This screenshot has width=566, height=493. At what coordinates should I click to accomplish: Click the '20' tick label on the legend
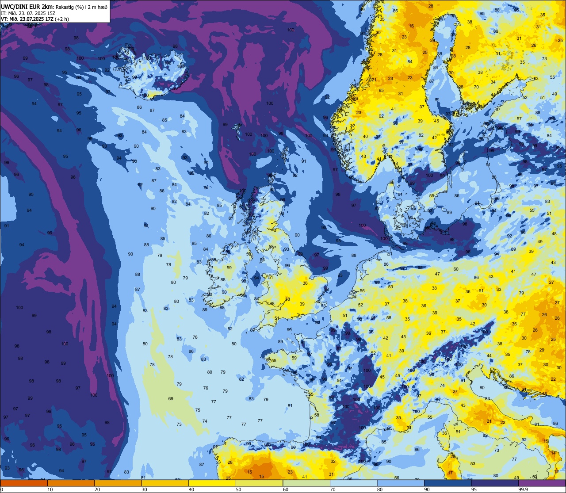pos(97,489)
